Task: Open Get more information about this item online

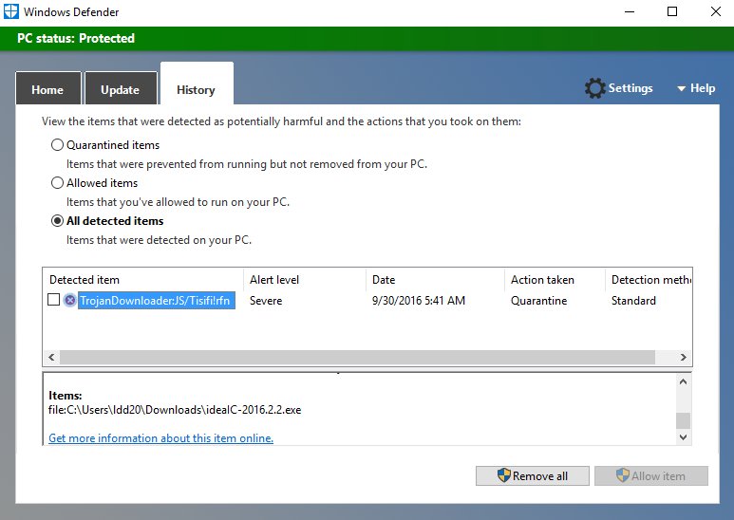Action: pyautogui.click(x=161, y=438)
